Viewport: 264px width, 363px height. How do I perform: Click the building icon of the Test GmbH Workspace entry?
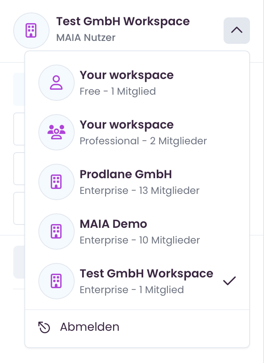pyautogui.click(x=57, y=281)
